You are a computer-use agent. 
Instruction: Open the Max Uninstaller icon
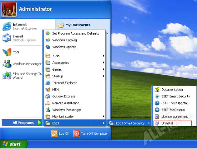[x=48, y=117]
